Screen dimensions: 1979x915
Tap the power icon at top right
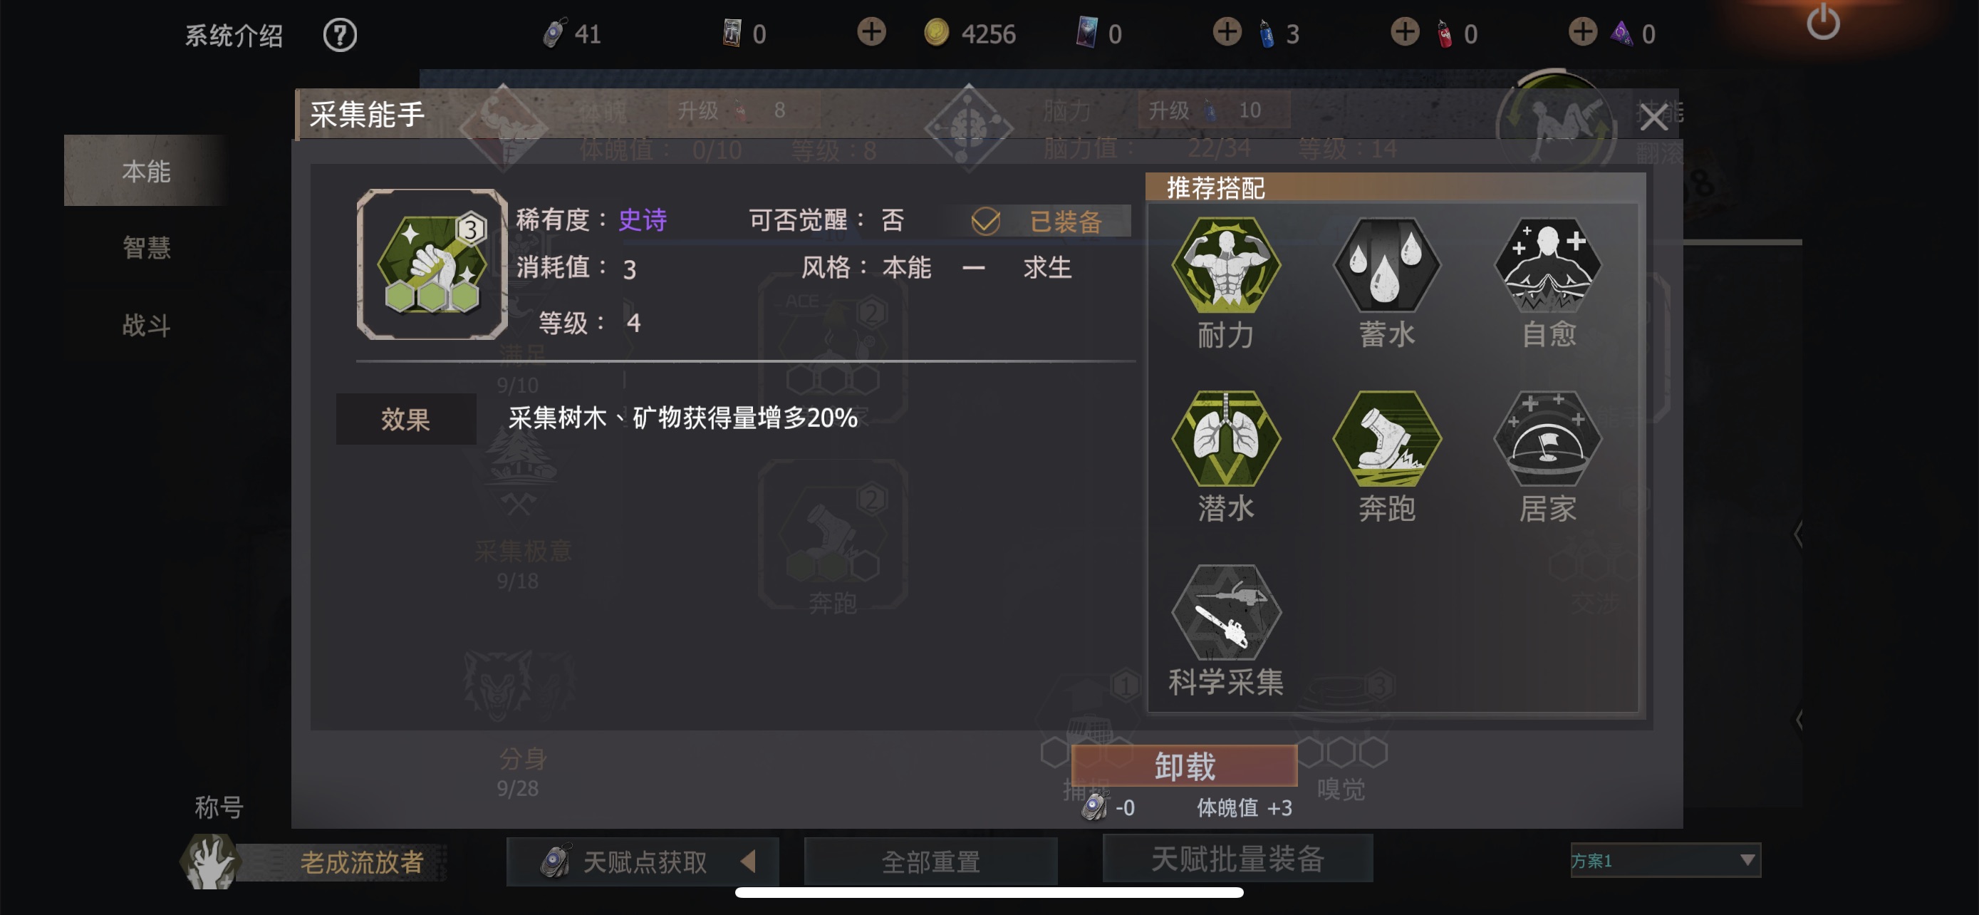tap(1822, 21)
